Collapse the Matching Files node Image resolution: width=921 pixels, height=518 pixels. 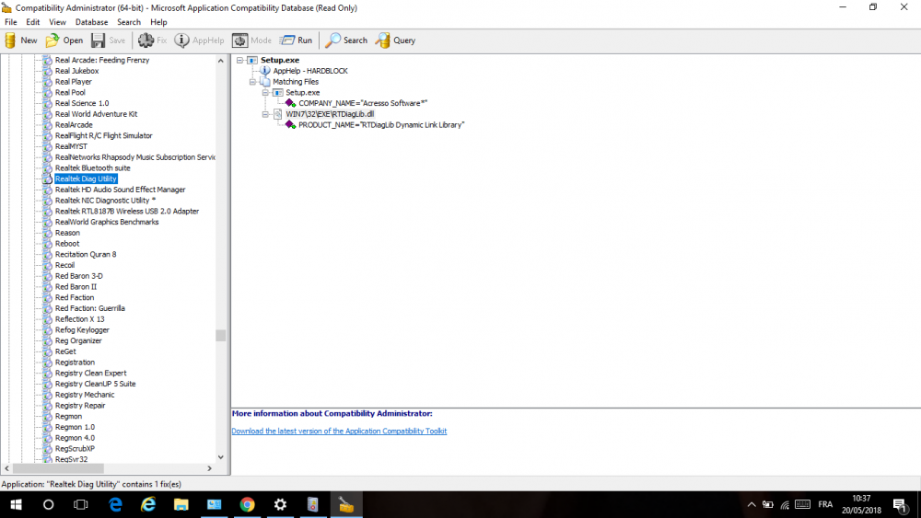click(x=252, y=82)
